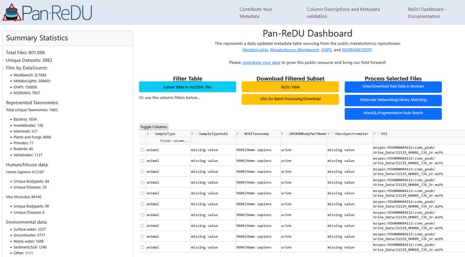Tick the checkbox for 11129_NH007_JJK_Ur.mzML
The height and width of the screenshot is (257, 465).
pyautogui.click(x=142, y=215)
